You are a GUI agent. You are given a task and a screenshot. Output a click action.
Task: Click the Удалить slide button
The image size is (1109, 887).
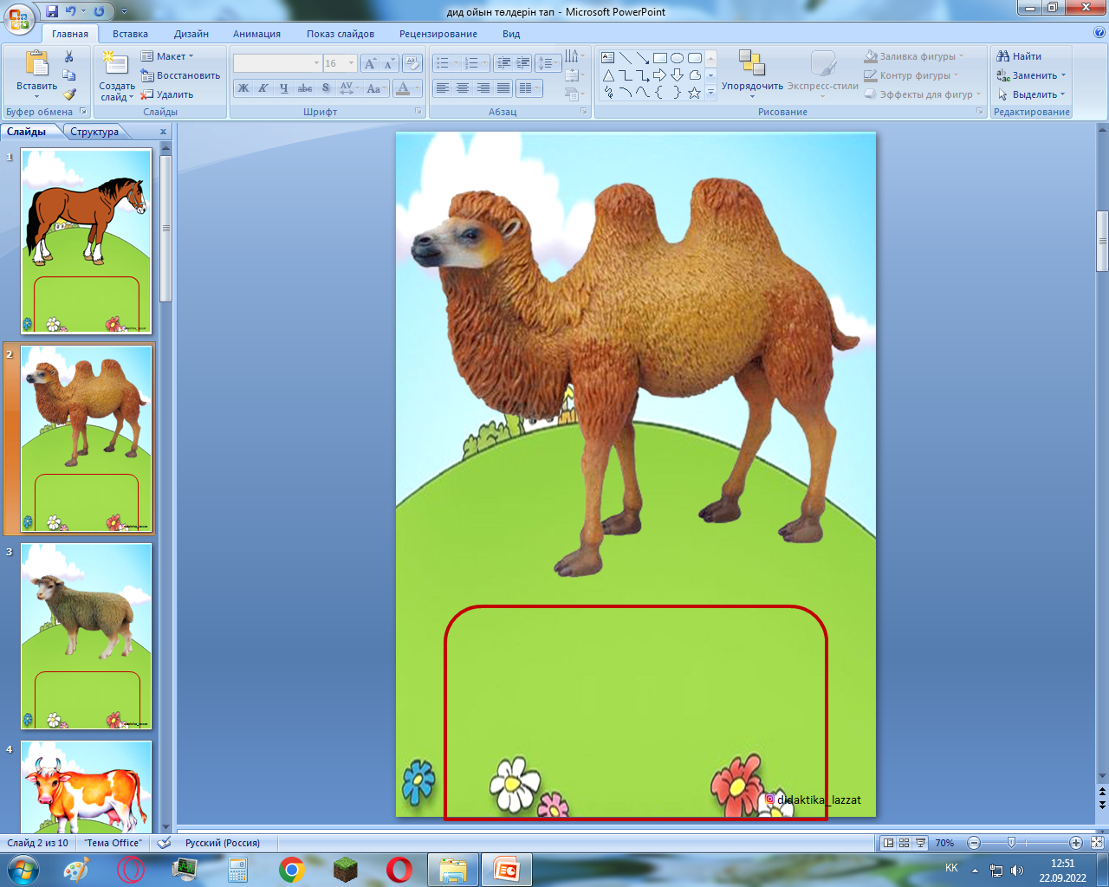[168, 94]
